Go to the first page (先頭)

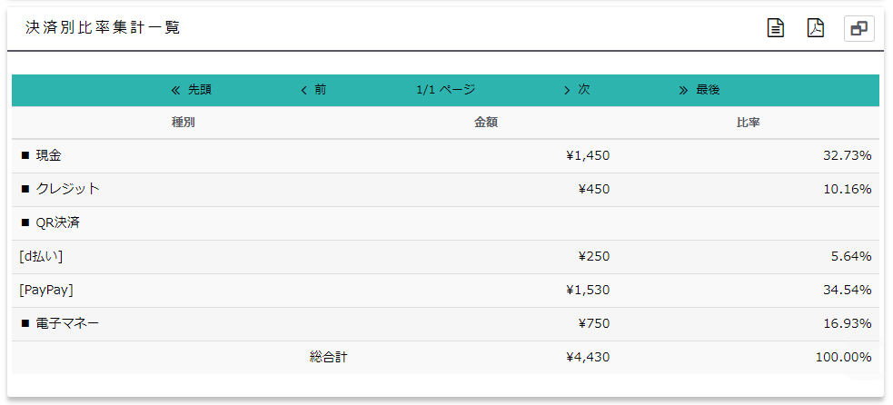[192, 90]
